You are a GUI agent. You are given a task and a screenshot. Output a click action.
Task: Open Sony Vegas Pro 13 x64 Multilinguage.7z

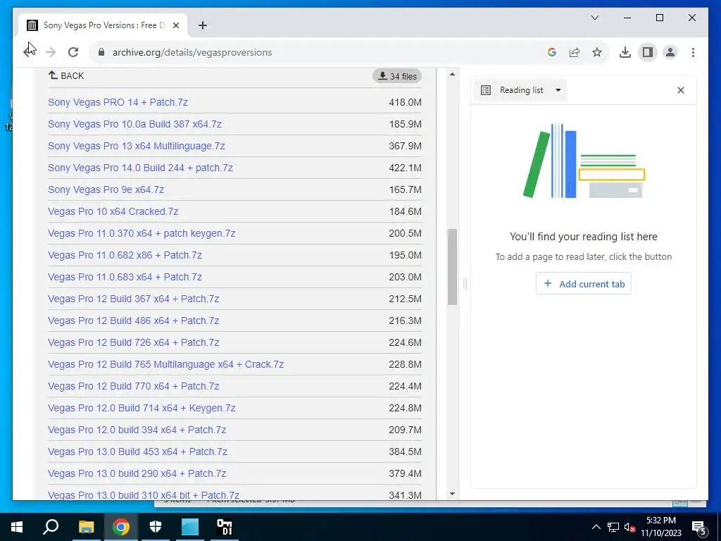pos(136,146)
